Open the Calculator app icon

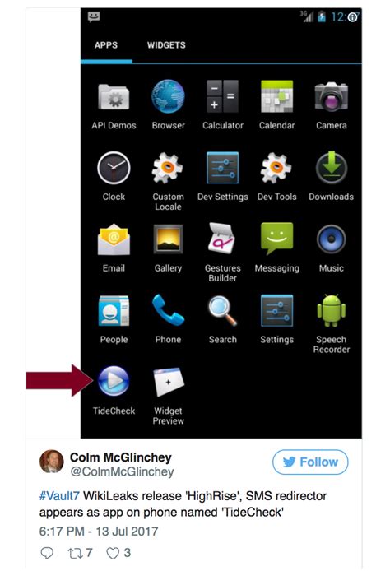coord(222,96)
